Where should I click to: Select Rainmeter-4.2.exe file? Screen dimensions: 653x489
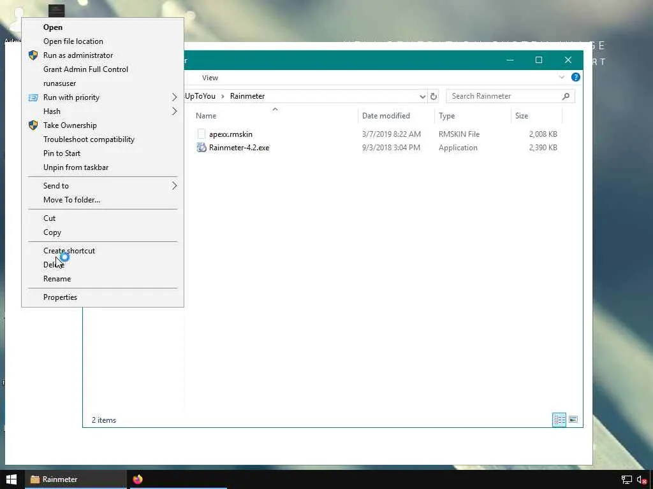[x=239, y=148]
